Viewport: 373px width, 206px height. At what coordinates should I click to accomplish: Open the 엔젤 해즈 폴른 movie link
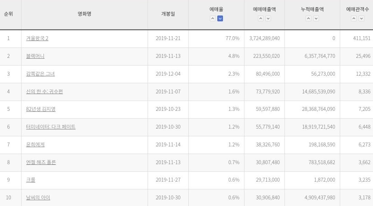tap(41, 162)
